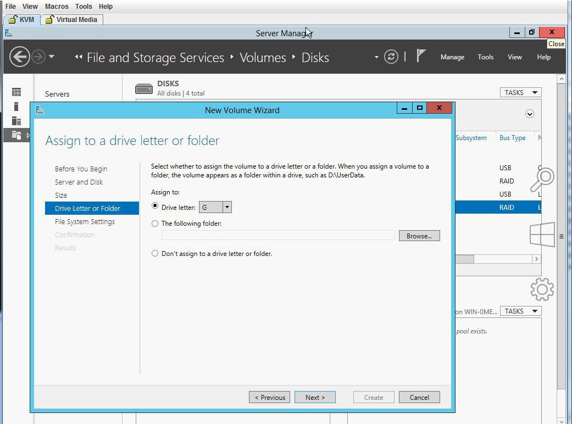
Task: Cancel the New Volume Wizard
Action: point(419,397)
